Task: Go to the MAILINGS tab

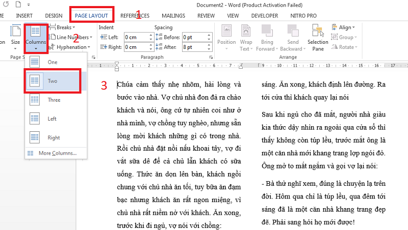Action: 173,16
